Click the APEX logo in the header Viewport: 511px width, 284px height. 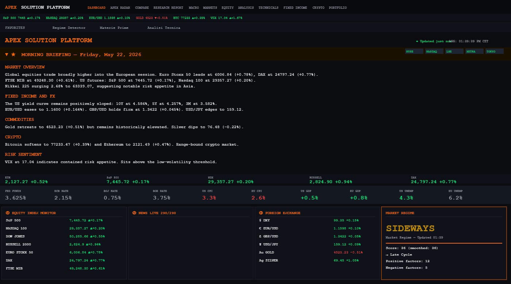coord(11,7)
